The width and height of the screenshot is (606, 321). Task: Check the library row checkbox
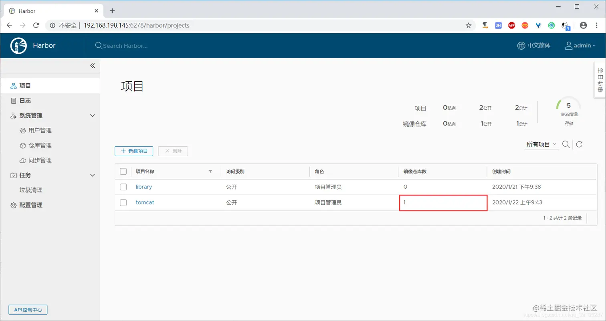(x=123, y=187)
